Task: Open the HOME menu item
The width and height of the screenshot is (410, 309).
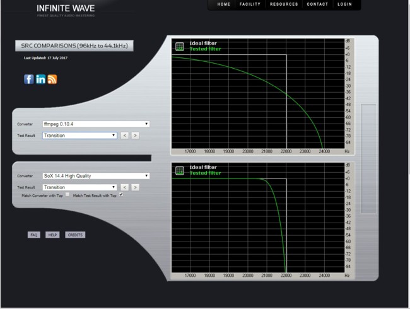Action: [223, 4]
